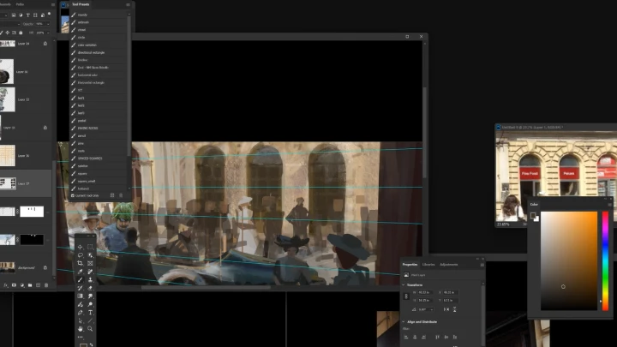Select the Dodge tool
The height and width of the screenshot is (347, 617).
[90, 304]
